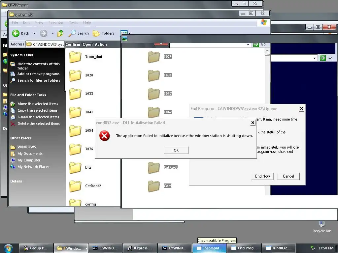Screen dimensions: 338x253
Task: Open Back history dropdown arrow
Action: pyautogui.click(x=34, y=34)
